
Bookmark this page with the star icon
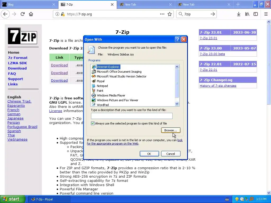pos(170,14)
